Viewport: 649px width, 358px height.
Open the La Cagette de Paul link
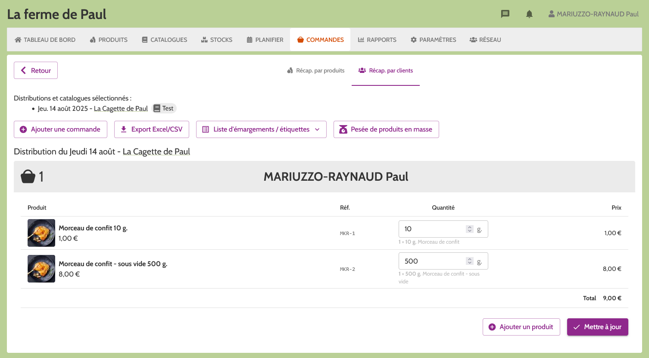coord(121,108)
